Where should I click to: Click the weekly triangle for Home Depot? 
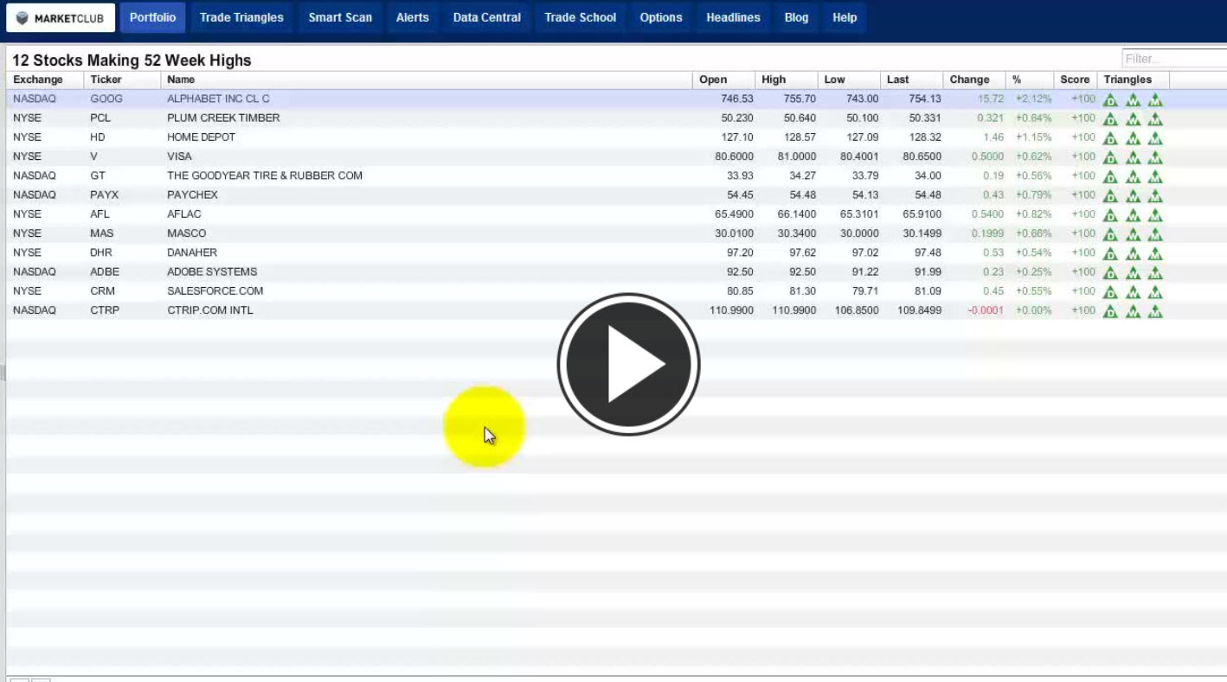[1133, 138]
